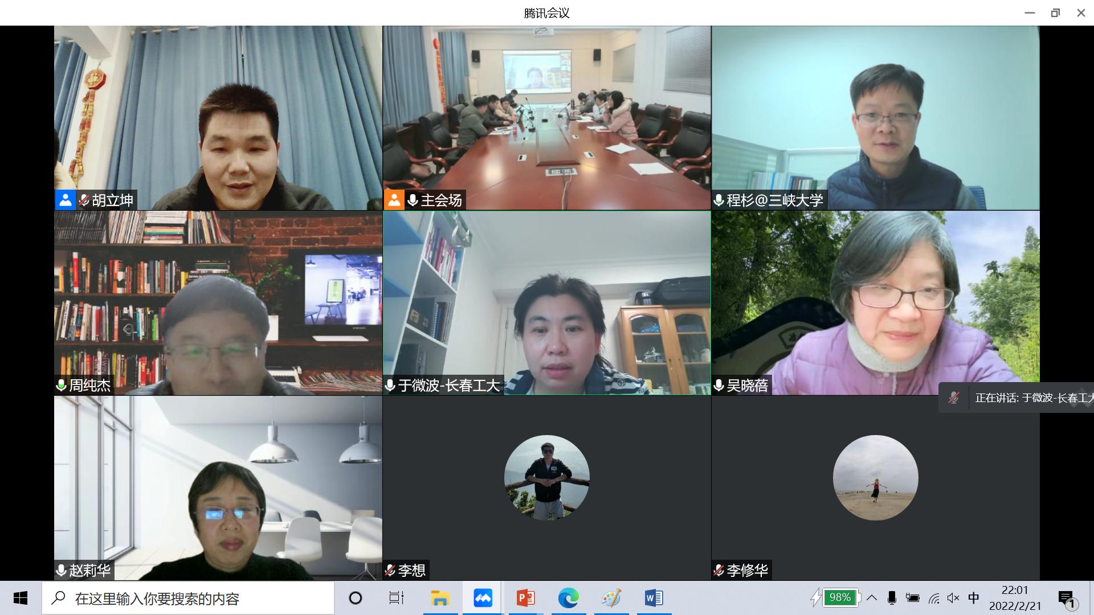
Task: Open the Windows Start menu
Action: [21, 598]
